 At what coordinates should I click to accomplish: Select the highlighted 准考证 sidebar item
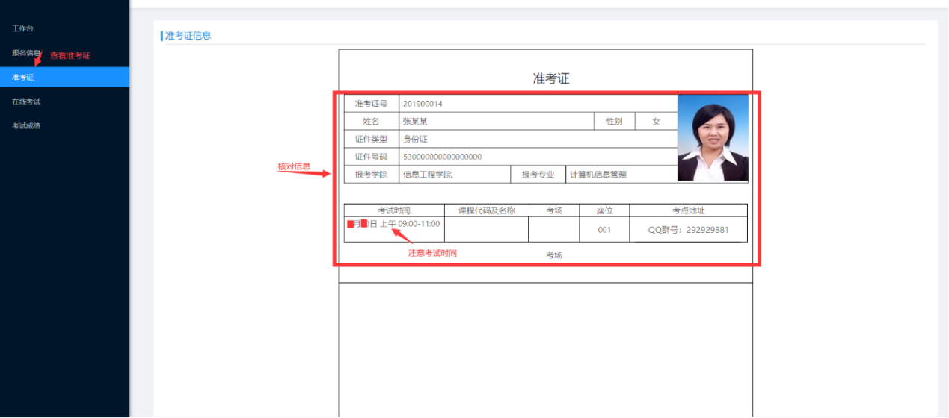(23, 77)
